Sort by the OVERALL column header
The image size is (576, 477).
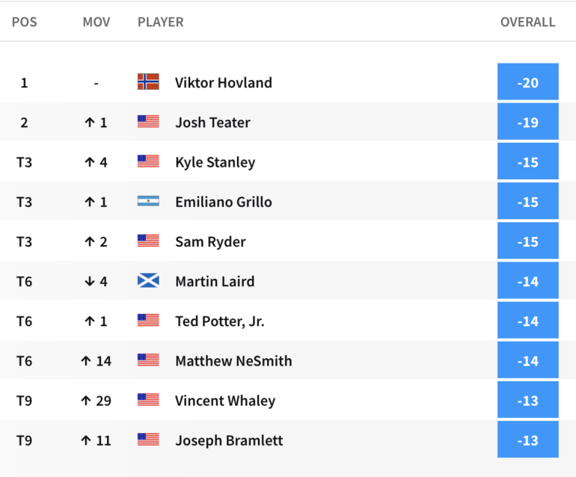click(x=527, y=22)
